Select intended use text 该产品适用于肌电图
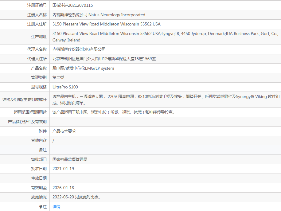The height and width of the screenshot is (211, 281). pyautogui.click(x=113, y=112)
